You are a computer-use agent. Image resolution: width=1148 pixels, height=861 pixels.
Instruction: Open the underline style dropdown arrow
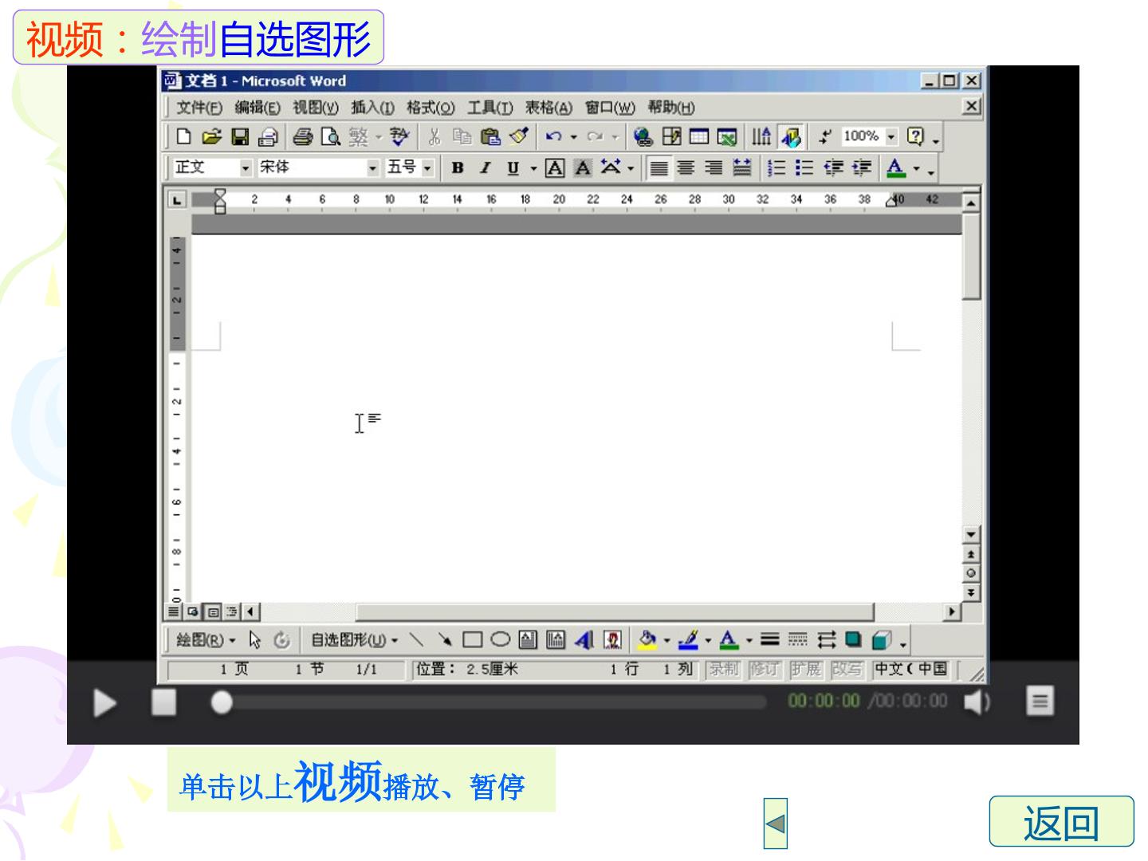pos(533,168)
